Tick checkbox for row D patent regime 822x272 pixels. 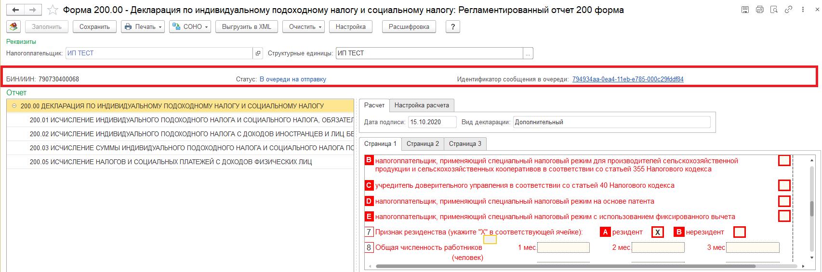(784, 201)
